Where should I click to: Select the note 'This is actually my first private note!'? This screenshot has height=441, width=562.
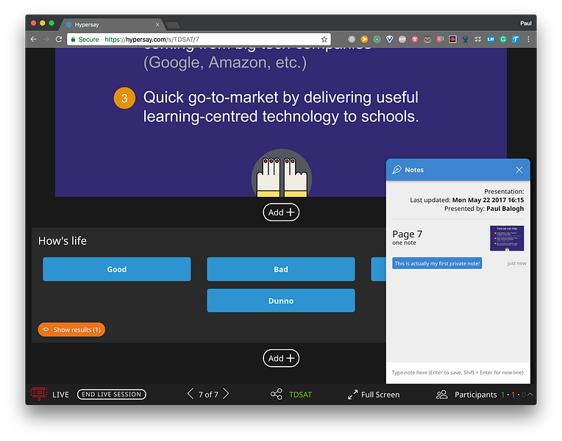click(437, 263)
